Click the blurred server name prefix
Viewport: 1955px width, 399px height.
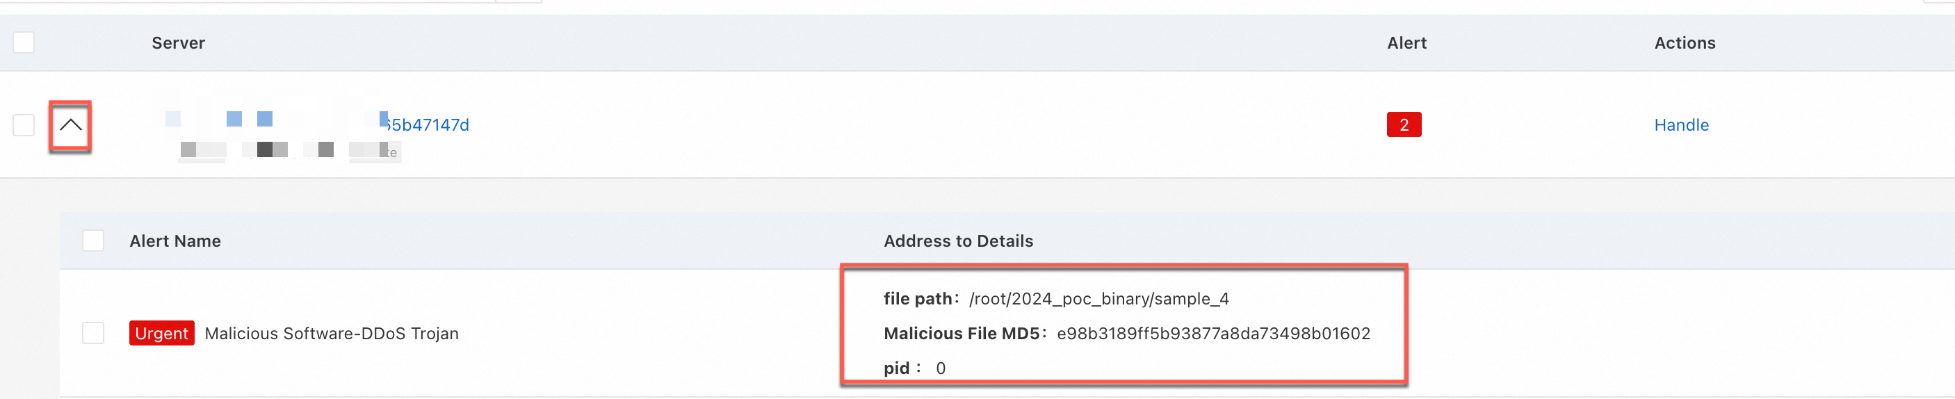(273, 119)
